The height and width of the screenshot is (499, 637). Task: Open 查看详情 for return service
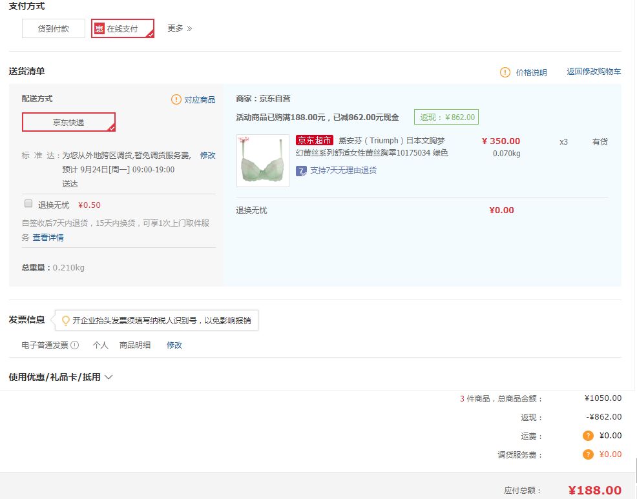pos(48,238)
